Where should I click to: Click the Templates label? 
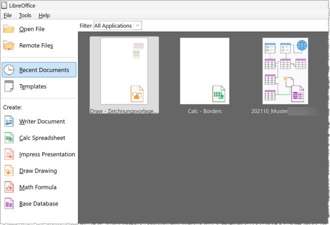(x=32, y=86)
